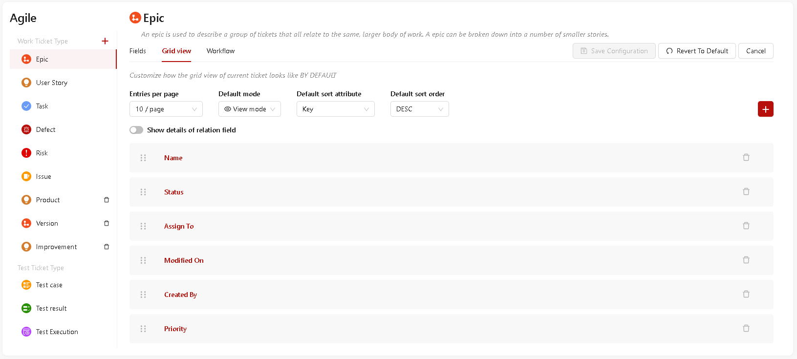Click the Assign To column label
Viewport: 797px width, 359px height.
(x=179, y=226)
